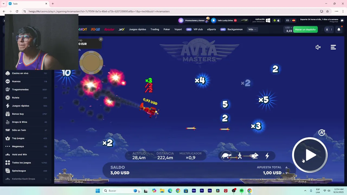Click the Android app icon

274,20
